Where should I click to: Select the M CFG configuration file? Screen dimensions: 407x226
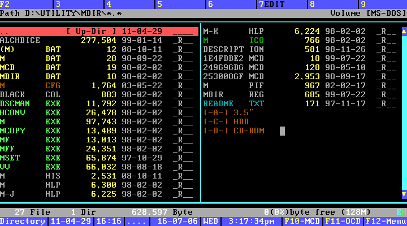point(99,86)
